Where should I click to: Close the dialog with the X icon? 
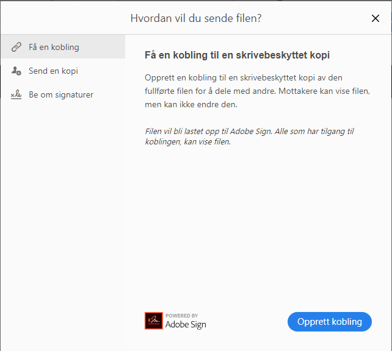pos(376,18)
